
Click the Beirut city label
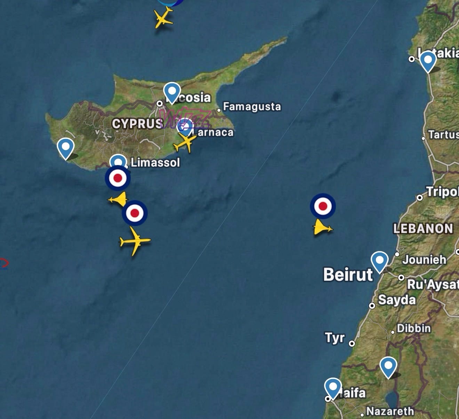(348, 274)
